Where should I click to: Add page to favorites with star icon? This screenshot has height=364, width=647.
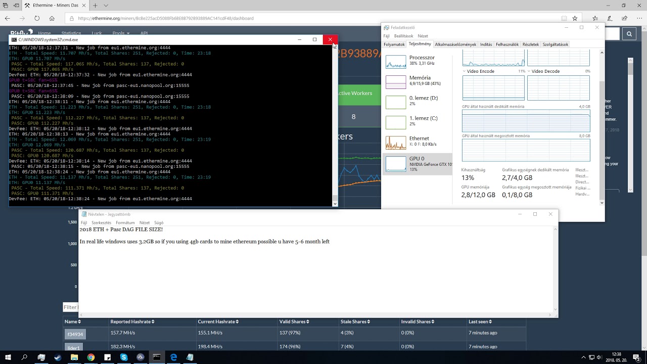[x=575, y=18]
